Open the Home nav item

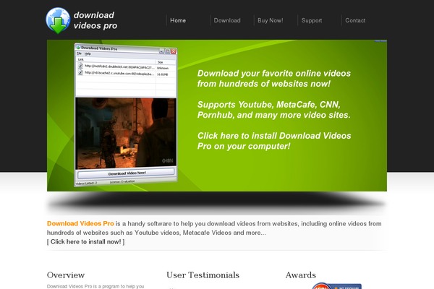point(178,20)
